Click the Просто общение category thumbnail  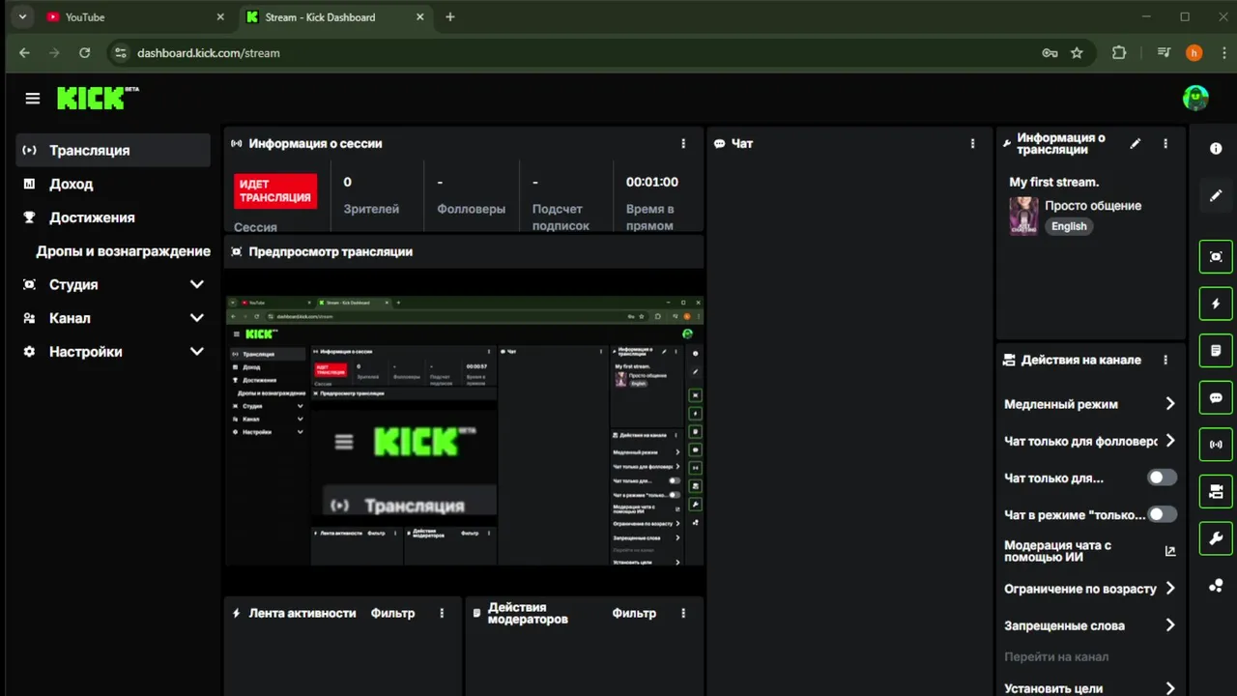click(1023, 216)
